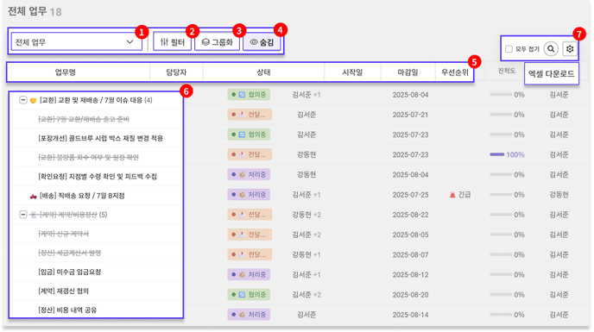Click the due date 2025-08-07
The height and width of the screenshot is (332, 594).
click(410, 254)
